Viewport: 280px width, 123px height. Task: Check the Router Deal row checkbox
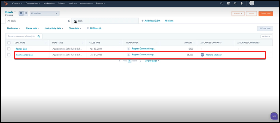9,49
